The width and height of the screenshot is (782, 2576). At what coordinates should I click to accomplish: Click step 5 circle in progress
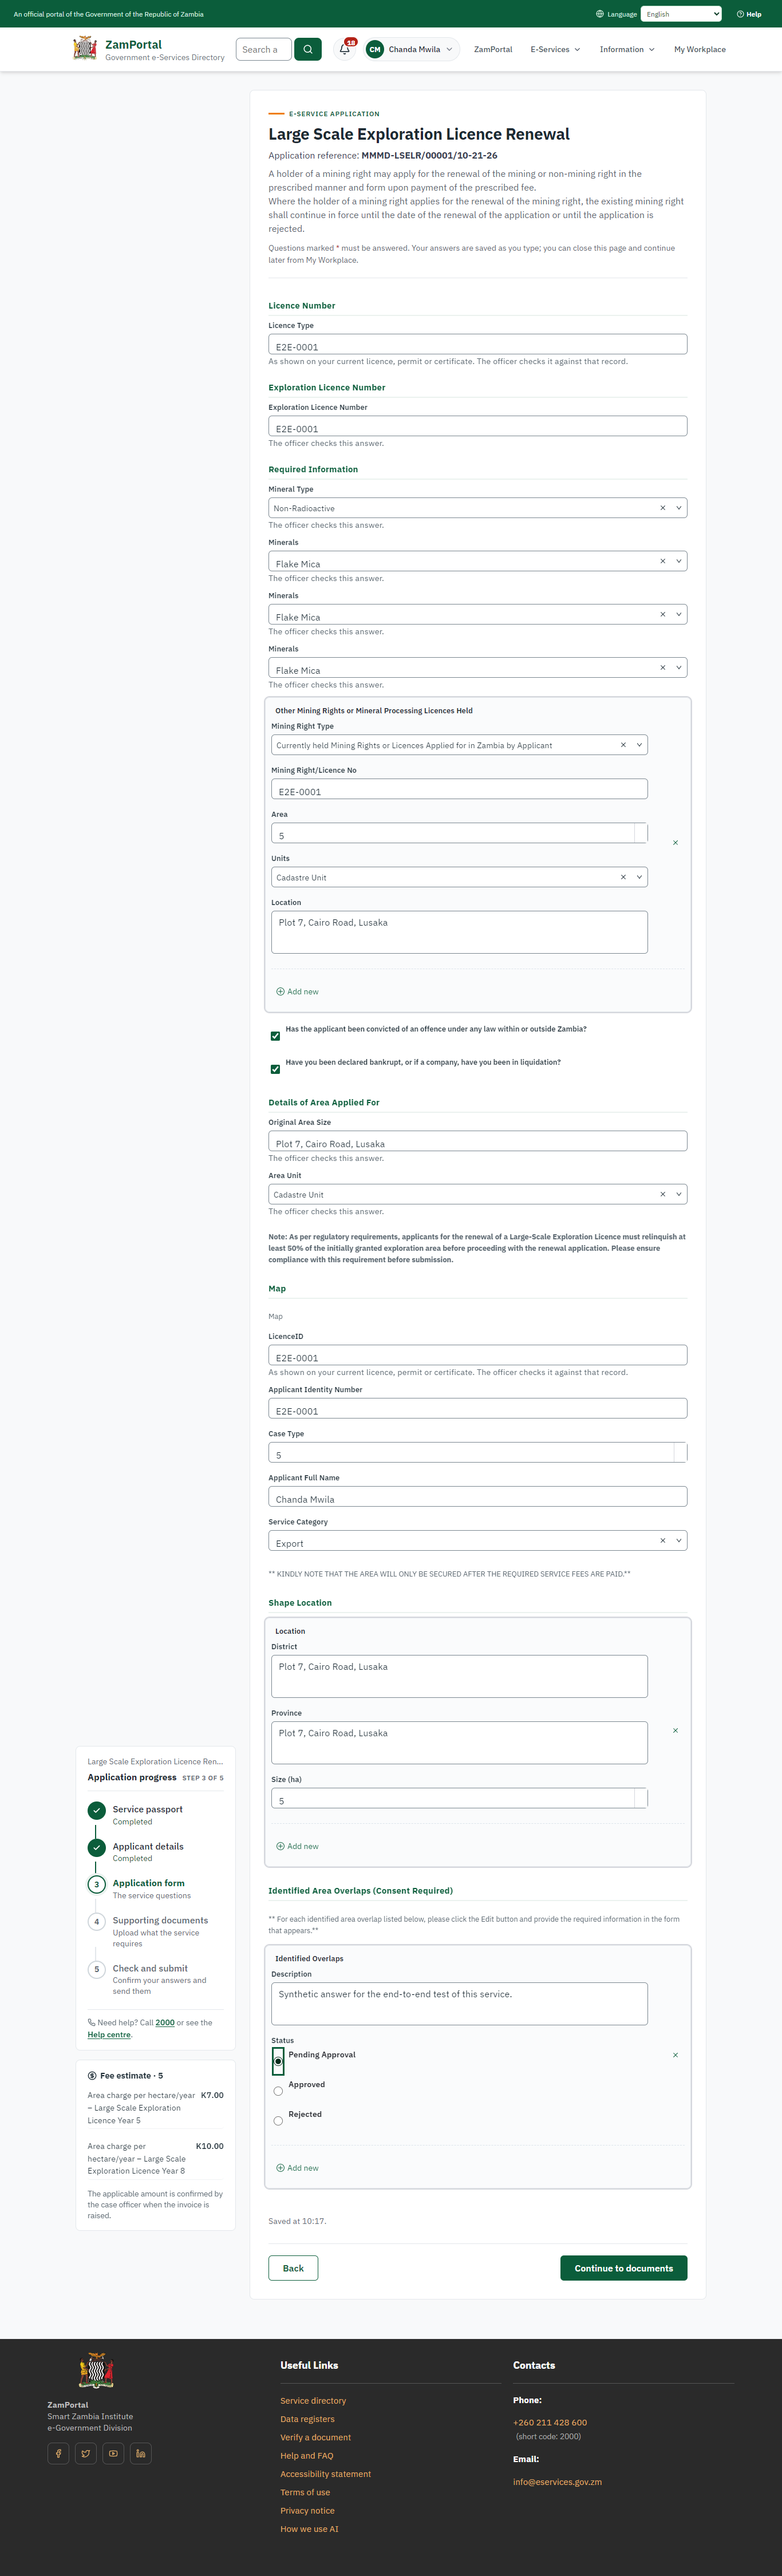coord(97,1969)
